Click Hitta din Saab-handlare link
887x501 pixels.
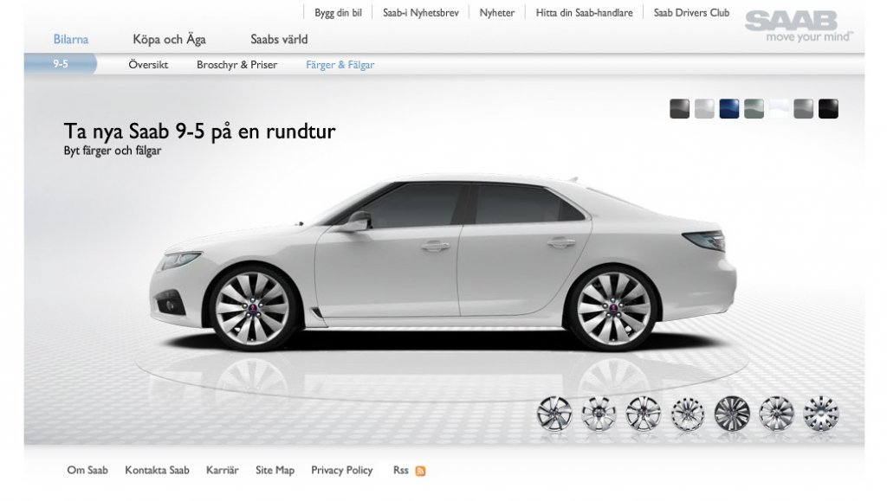(585, 12)
